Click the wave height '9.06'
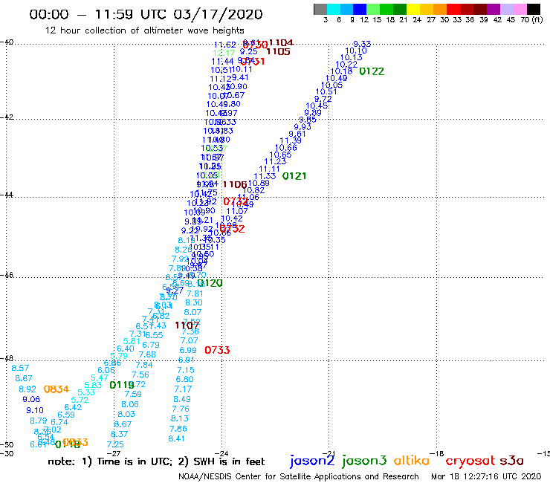550x483 pixels. [x=31, y=399]
